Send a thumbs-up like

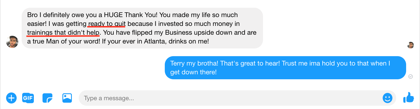tap(408, 97)
